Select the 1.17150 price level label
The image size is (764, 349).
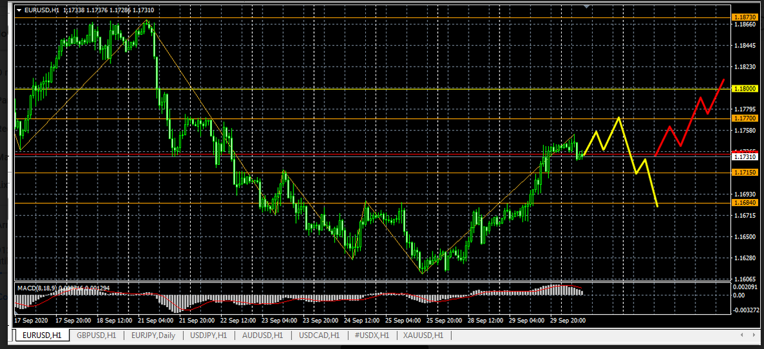[741, 173]
